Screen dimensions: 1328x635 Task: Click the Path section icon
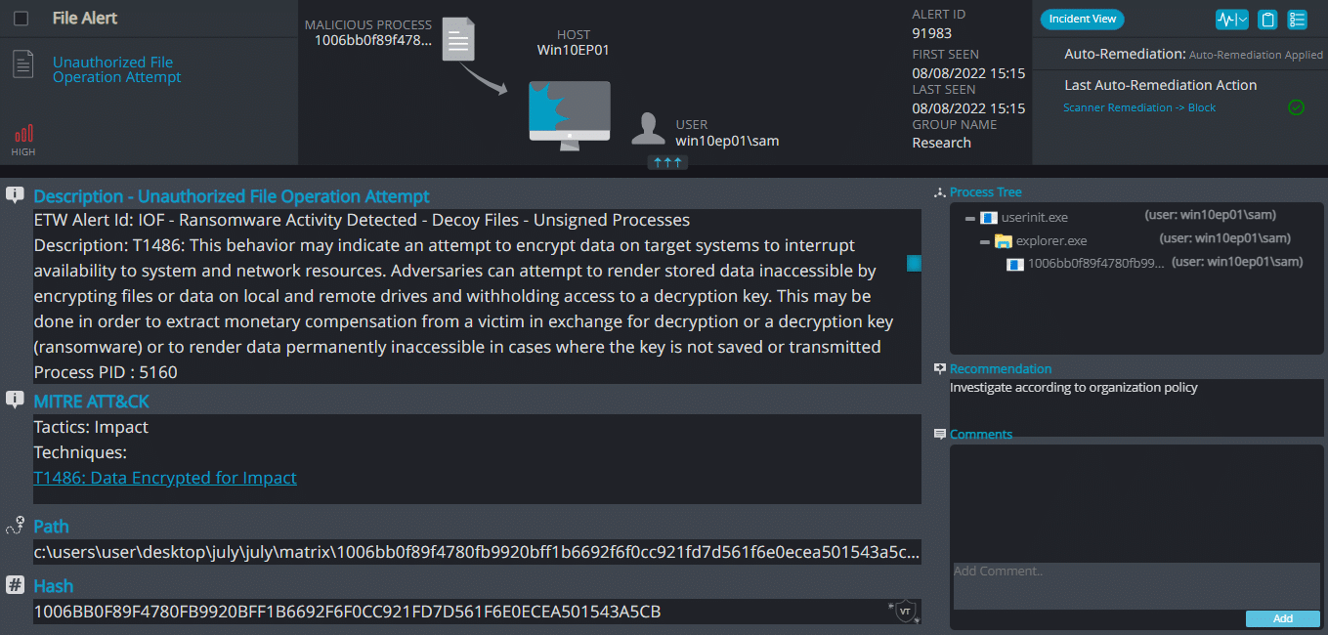pos(15,527)
